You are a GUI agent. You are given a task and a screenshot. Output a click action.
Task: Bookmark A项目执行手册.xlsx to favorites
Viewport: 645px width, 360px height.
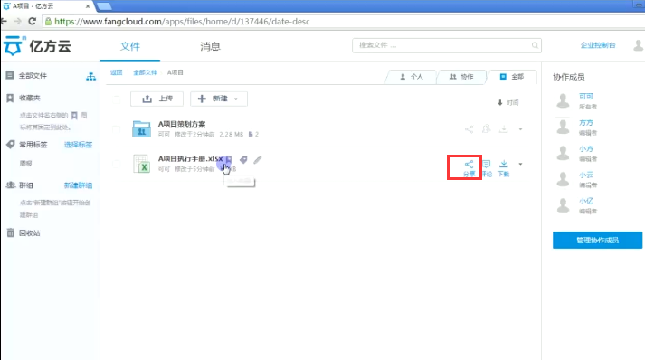(229, 159)
